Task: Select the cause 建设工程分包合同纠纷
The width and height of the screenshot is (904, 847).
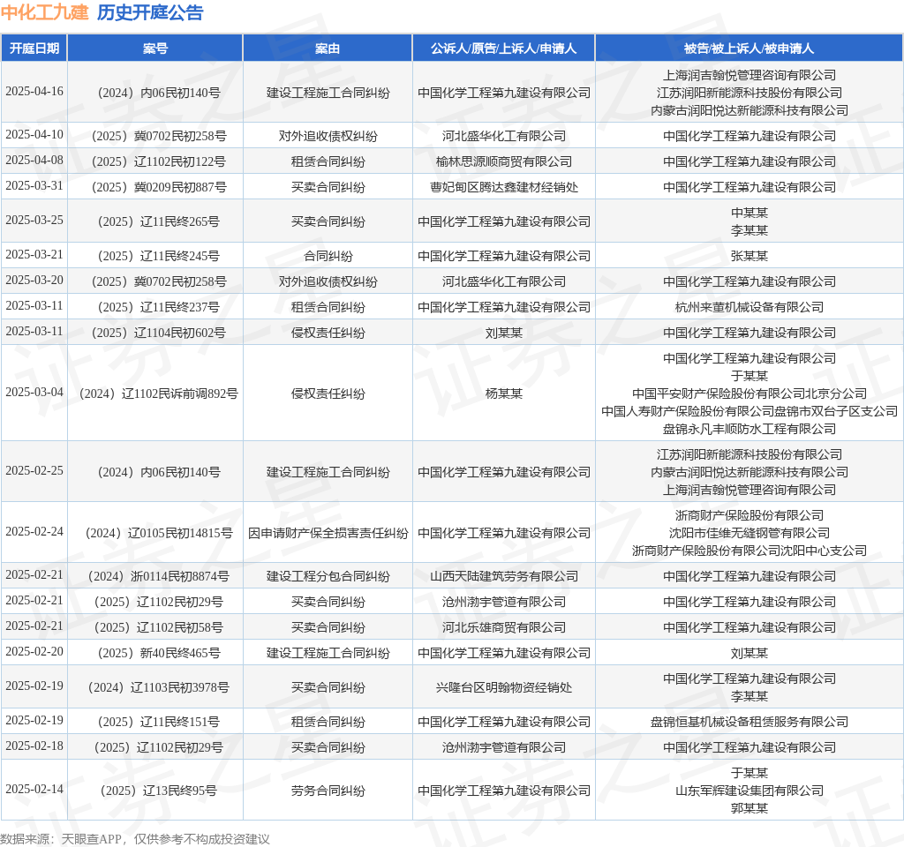Action: (328, 576)
